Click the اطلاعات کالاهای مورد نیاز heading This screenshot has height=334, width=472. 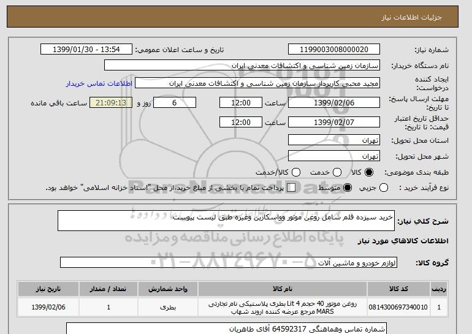coord(403,241)
